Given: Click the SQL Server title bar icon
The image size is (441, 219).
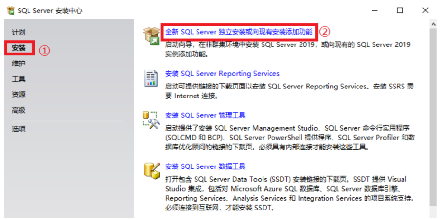Looking at the screenshot, I should pyautogui.click(x=11, y=11).
